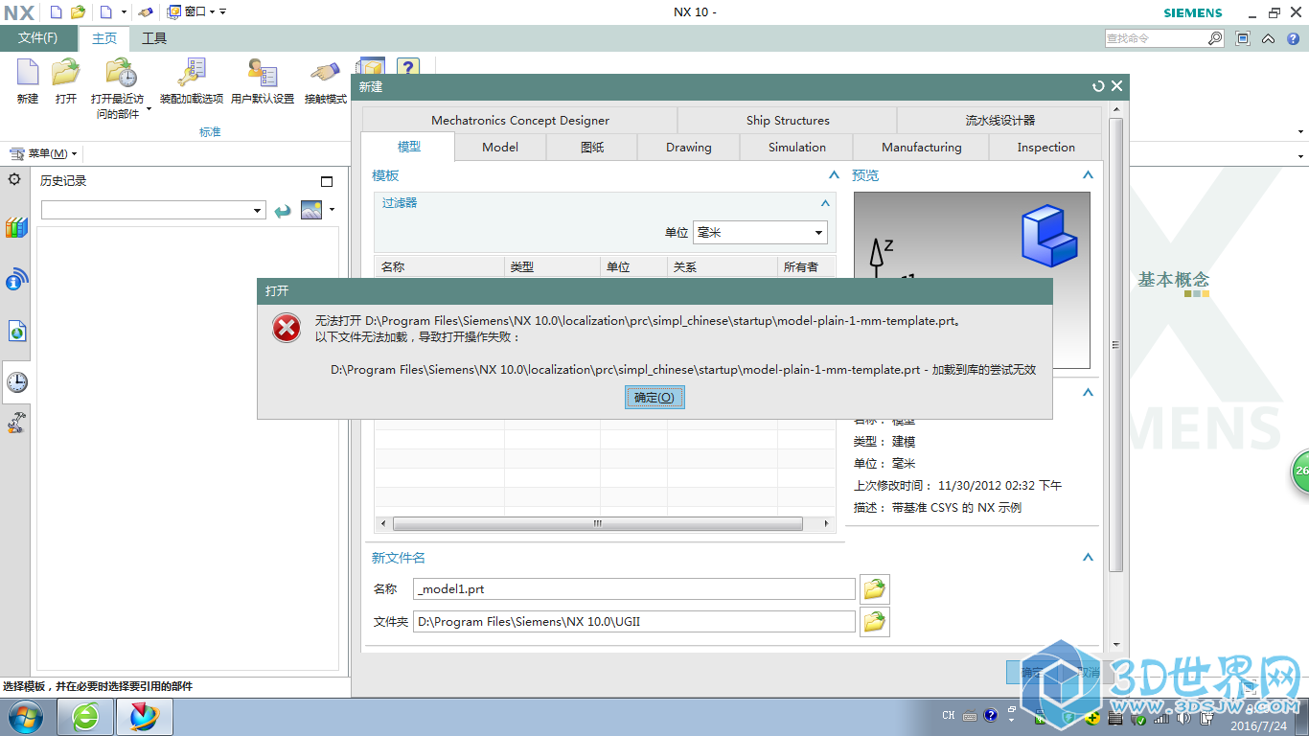
Task: Select the Simulation tab
Action: coord(797,147)
